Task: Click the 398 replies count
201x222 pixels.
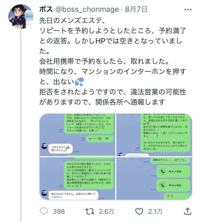Action: pos(59,212)
